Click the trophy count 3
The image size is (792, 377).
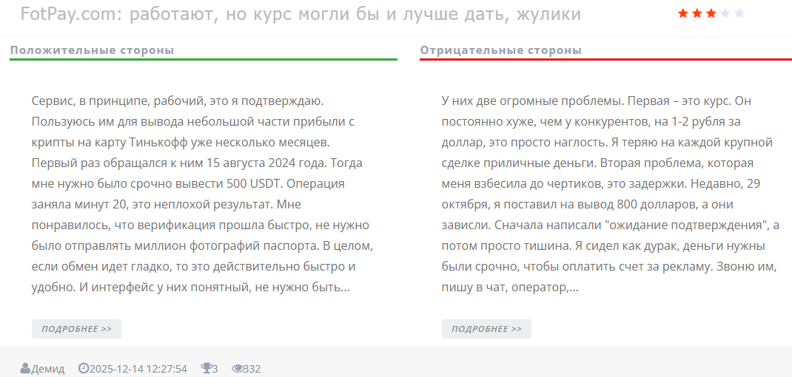215,369
